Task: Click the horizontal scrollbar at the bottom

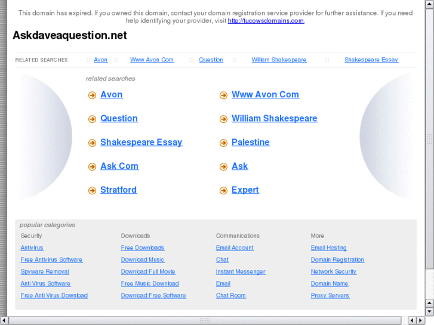Action: (205, 321)
